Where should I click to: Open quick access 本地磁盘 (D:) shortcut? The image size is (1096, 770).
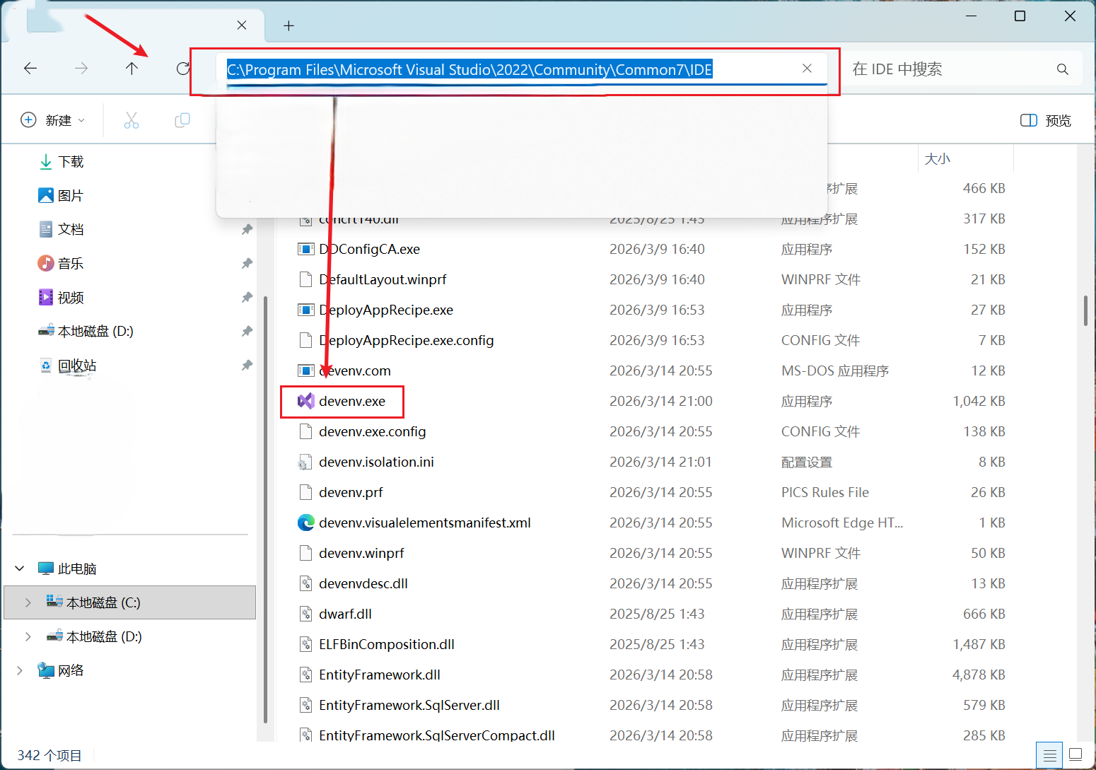click(86, 332)
